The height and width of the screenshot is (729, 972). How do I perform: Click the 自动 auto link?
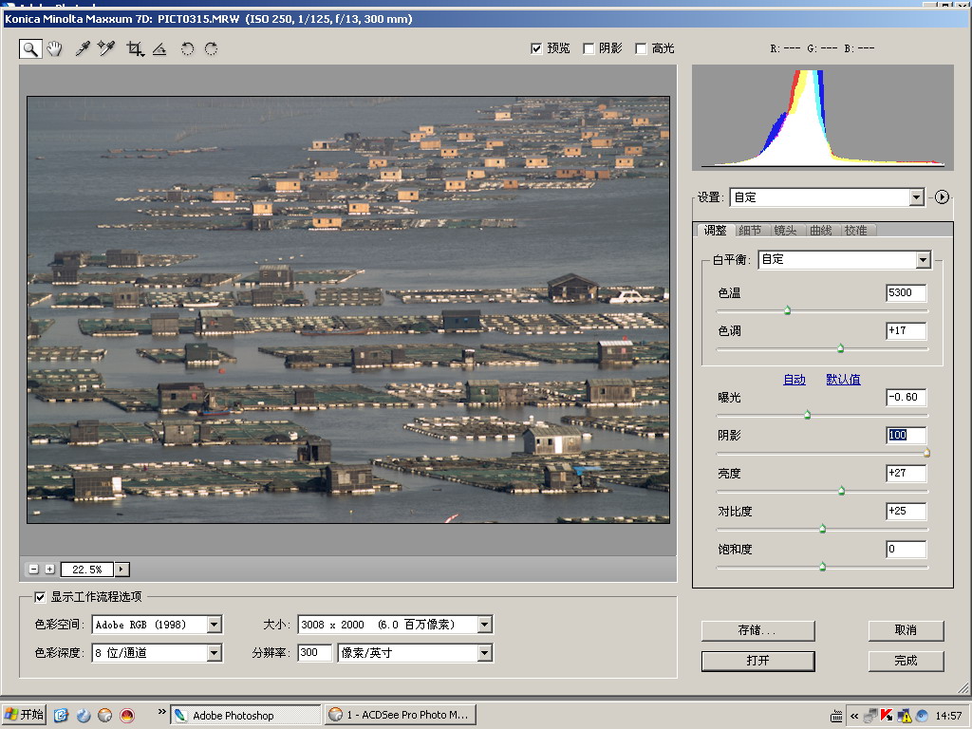[x=794, y=380]
